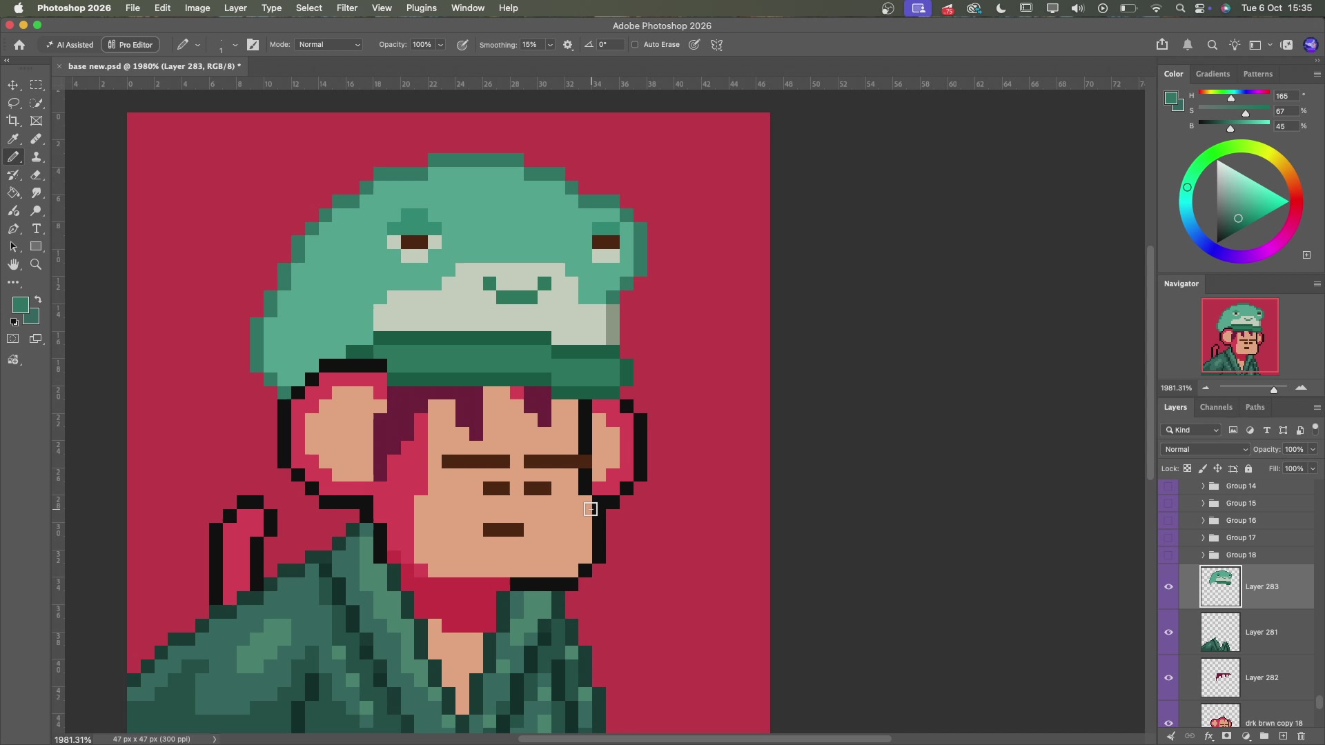Select the Lasso tool

[x=13, y=103]
